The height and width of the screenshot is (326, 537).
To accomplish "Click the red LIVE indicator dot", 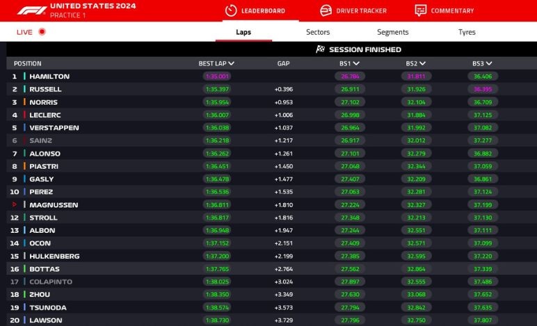I will click(42, 32).
